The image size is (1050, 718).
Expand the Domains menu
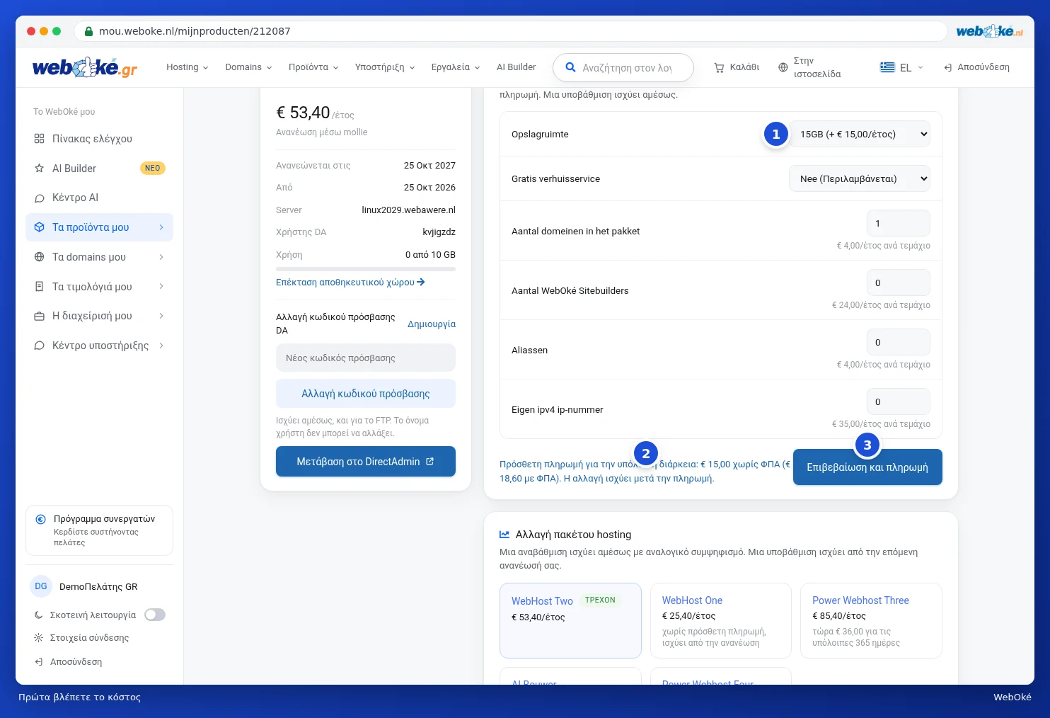248,67
